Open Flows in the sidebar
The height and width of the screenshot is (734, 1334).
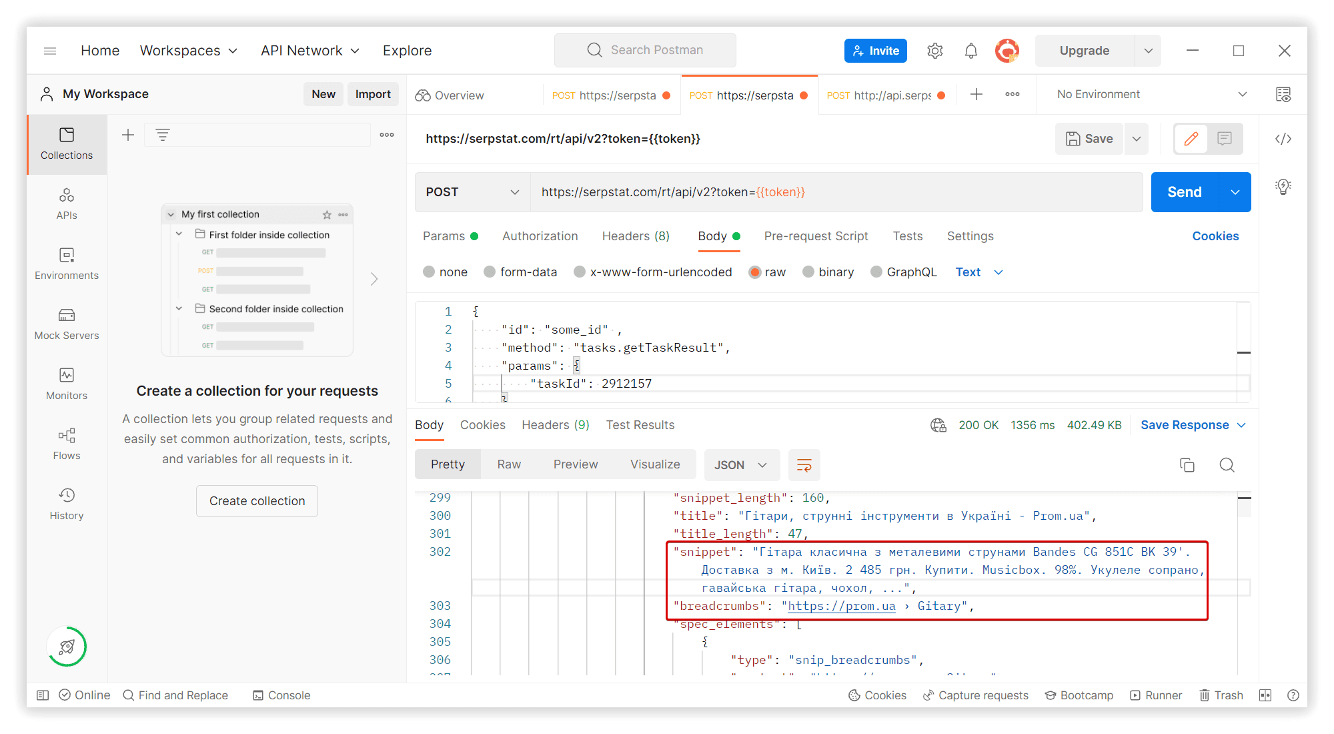[67, 444]
